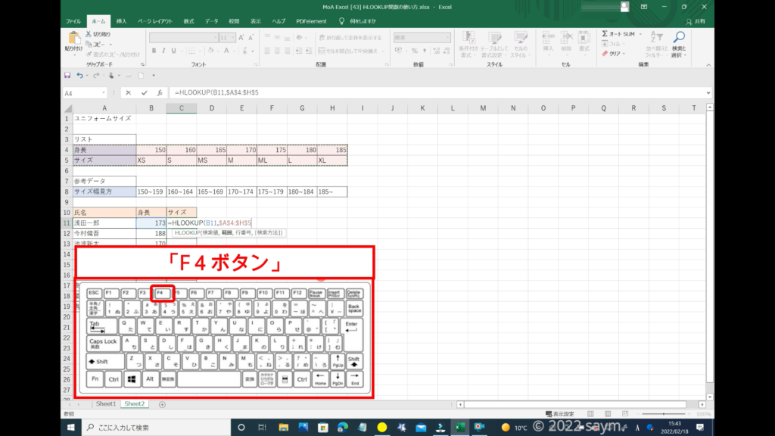This screenshot has height=436, width=775.
Task: Click the AutoSum (オート SUM) sigma icon
Action: 605,34
